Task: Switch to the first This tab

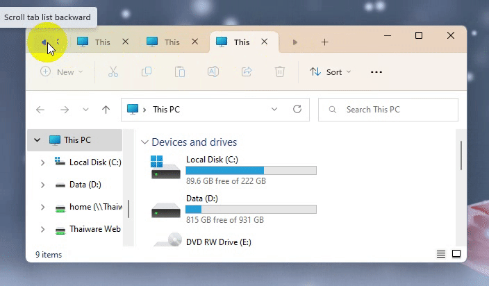Action: click(102, 42)
